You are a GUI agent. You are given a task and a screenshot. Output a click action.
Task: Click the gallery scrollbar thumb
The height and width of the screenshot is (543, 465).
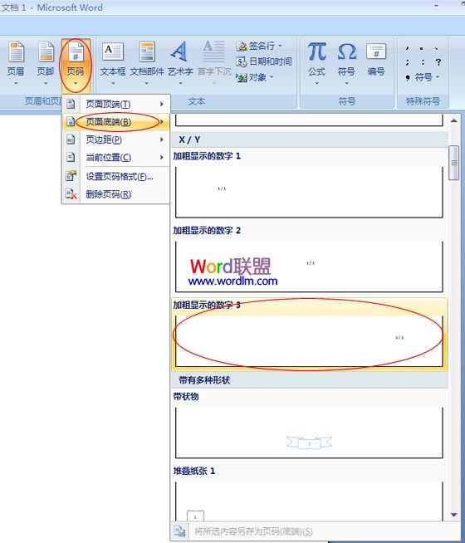click(x=454, y=163)
